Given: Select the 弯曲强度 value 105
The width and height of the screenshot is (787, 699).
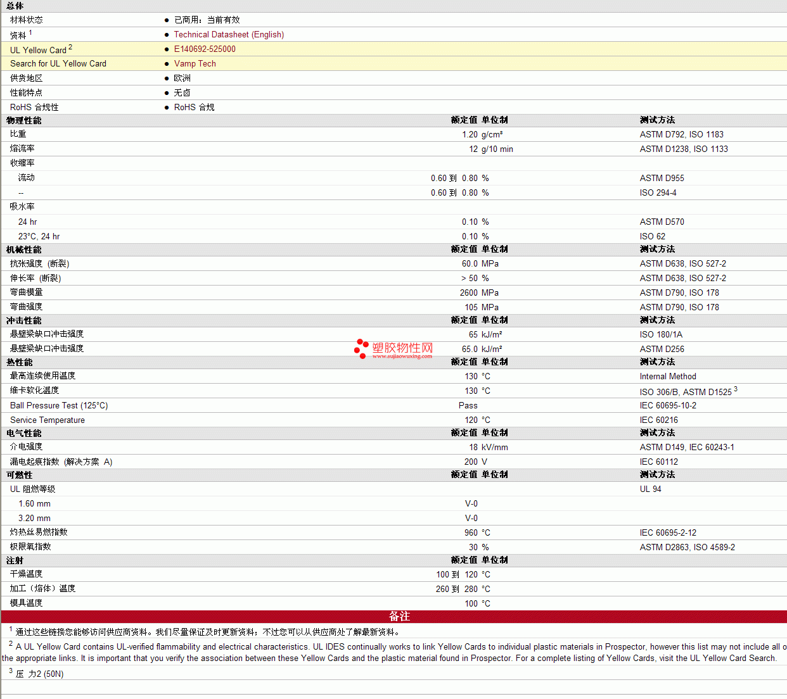Looking at the screenshot, I should (471, 308).
